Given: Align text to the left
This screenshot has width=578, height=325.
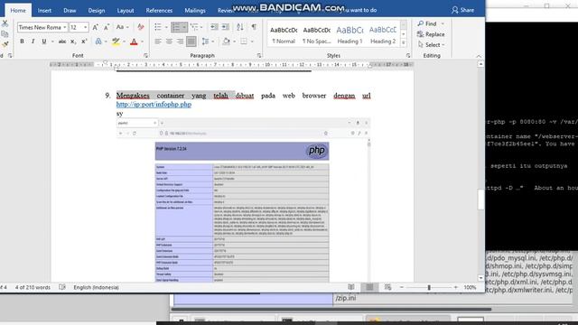Looking at the screenshot, I should click(x=158, y=42).
